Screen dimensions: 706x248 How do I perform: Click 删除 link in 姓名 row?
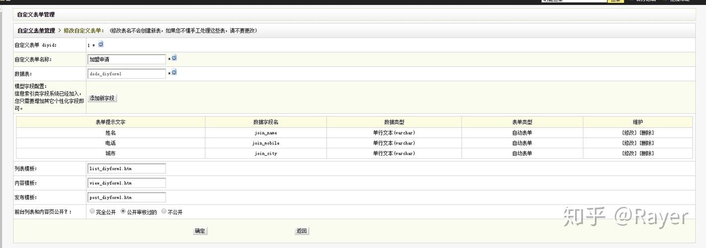pos(646,133)
